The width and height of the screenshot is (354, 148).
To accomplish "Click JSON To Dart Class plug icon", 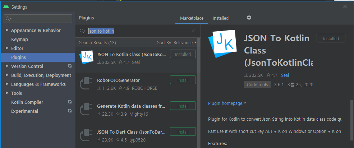I will (86, 135).
